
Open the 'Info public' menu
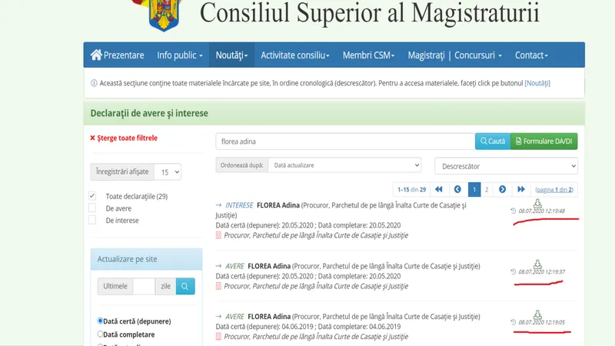coord(180,55)
